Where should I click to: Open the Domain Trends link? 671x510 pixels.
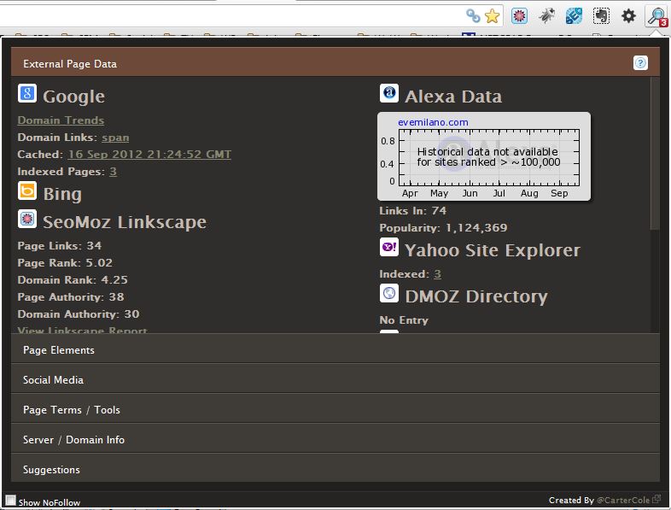[61, 120]
